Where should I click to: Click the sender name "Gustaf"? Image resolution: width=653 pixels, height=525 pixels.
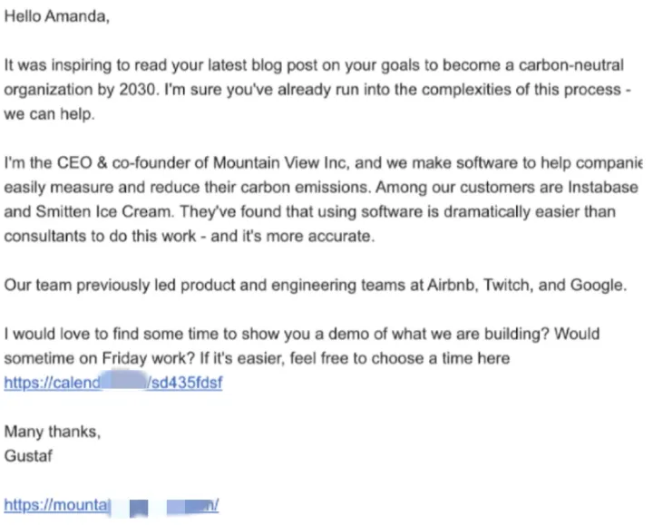[28, 456]
